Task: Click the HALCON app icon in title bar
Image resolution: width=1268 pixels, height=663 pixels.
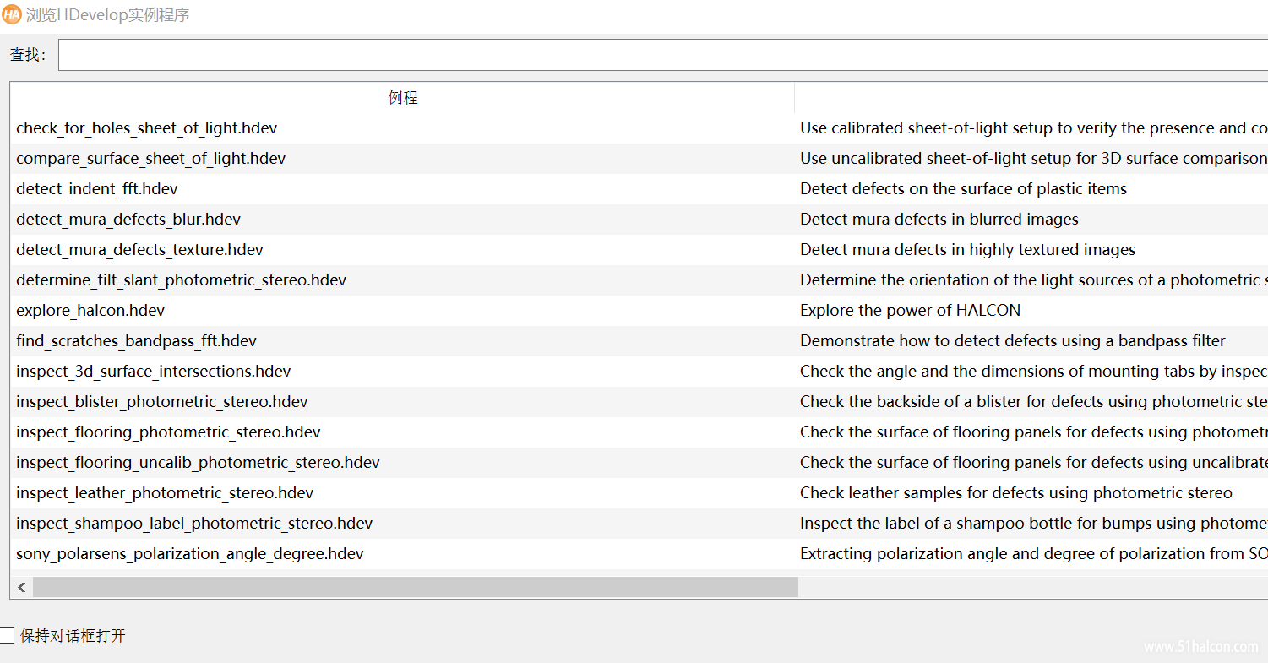Action: [x=12, y=14]
